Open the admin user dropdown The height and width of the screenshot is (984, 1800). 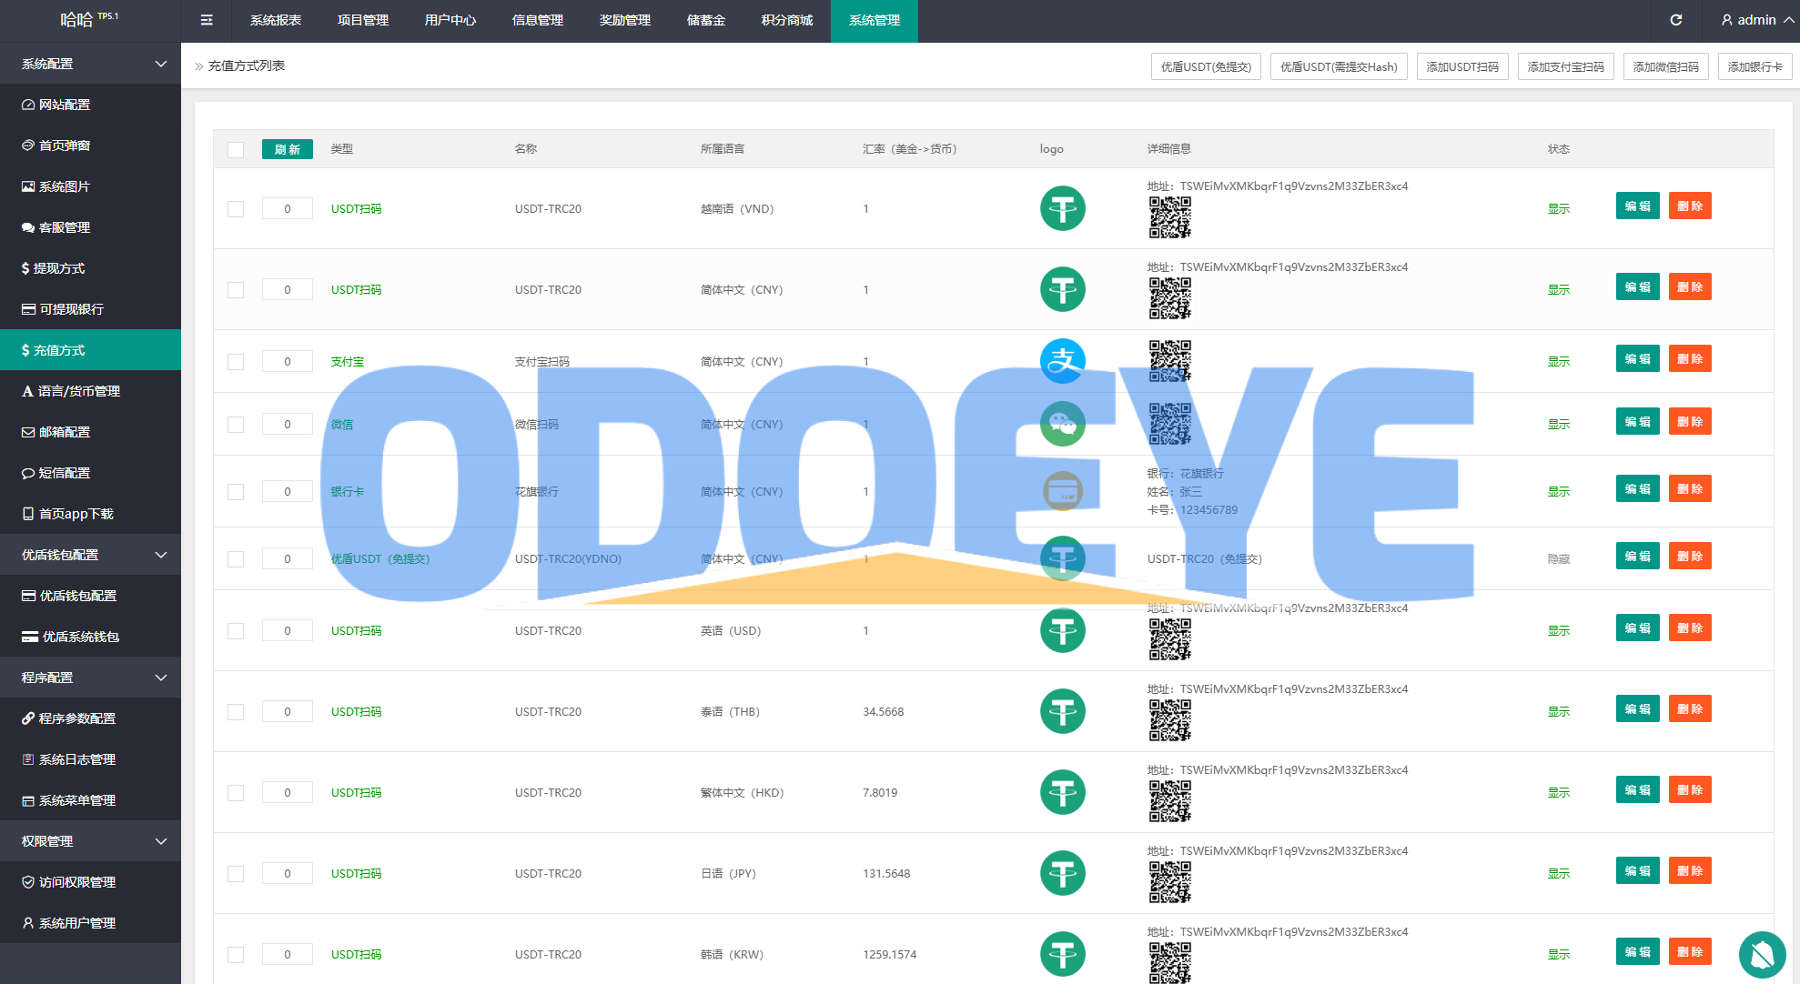[x=1756, y=20]
